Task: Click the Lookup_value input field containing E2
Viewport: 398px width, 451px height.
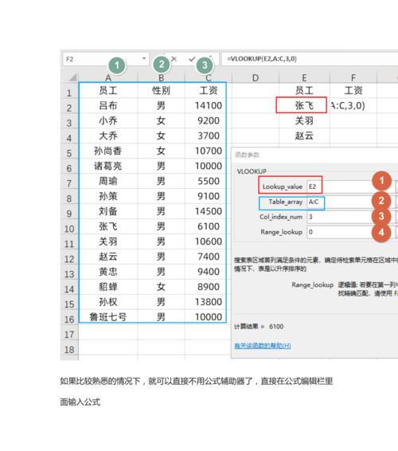Action: pos(338,186)
